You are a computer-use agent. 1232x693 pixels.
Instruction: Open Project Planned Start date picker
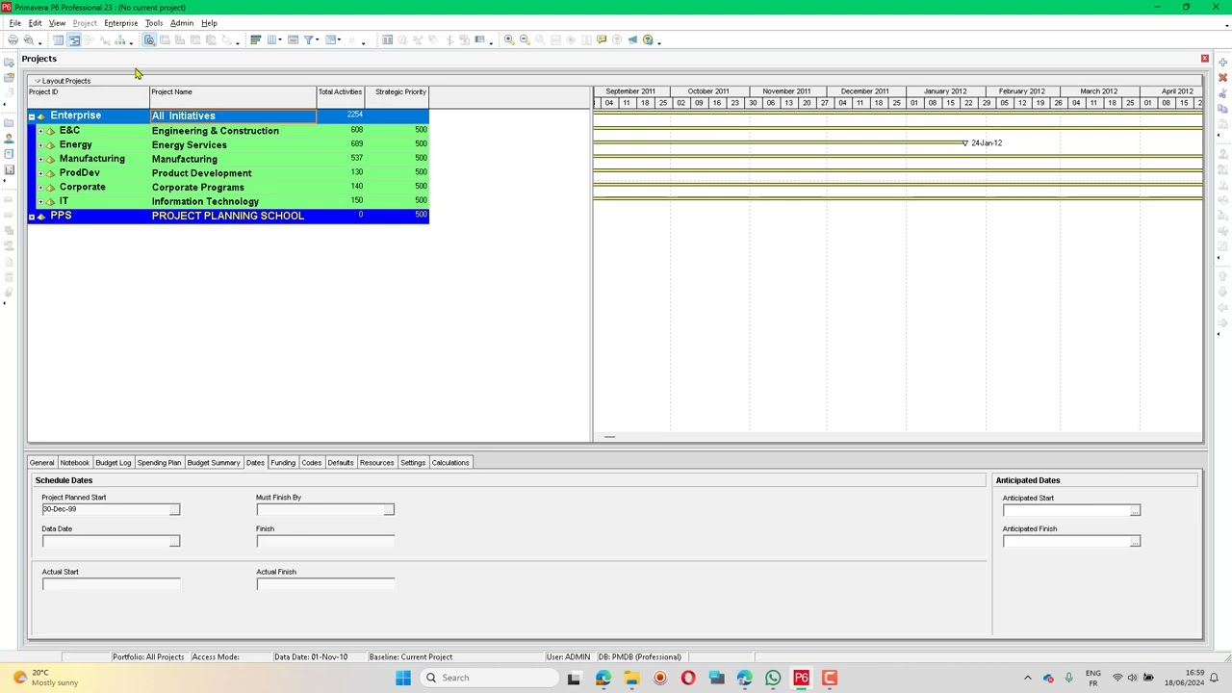coord(174,509)
